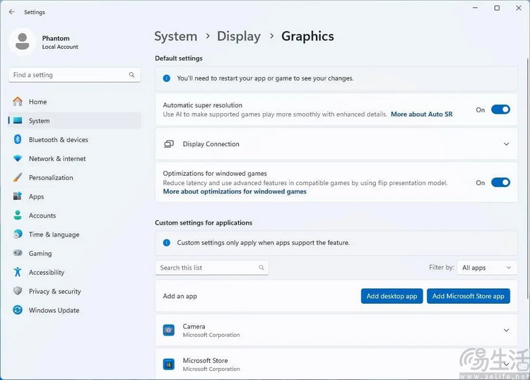Screen dimensions: 530x380
Task: Click the Accounts person icon in sidebar
Action: (x=18, y=215)
